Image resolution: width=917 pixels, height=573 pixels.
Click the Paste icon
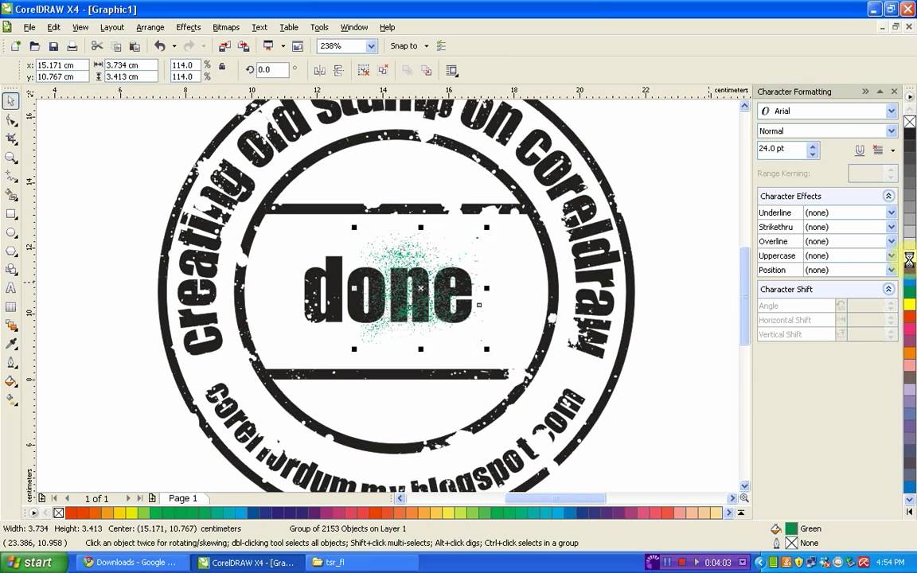click(x=135, y=45)
